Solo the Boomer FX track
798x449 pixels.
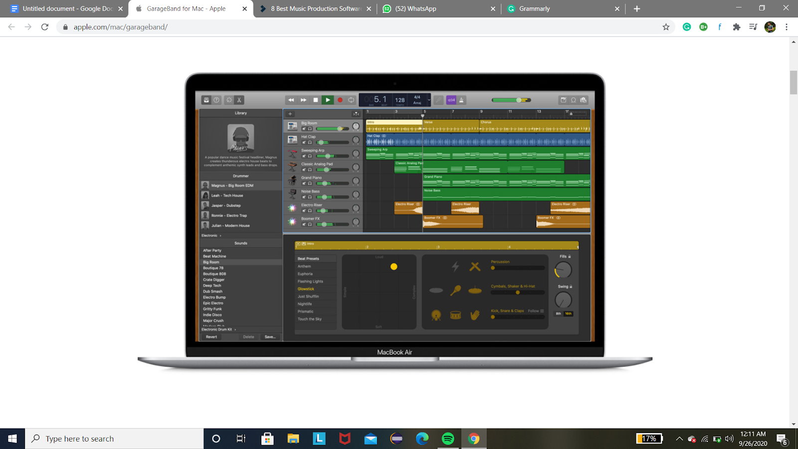pyautogui.click(x=310, y=224)
